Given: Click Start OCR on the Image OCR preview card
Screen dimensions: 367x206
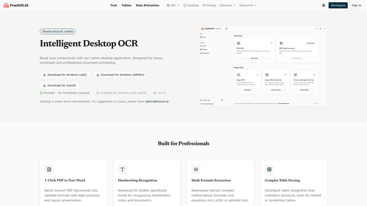Looking at the screenshot, I should tap(247, 90).
